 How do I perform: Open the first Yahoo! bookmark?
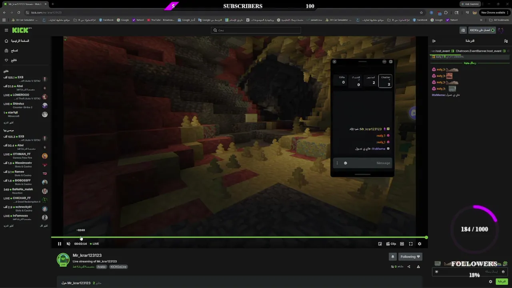[138, 20]
